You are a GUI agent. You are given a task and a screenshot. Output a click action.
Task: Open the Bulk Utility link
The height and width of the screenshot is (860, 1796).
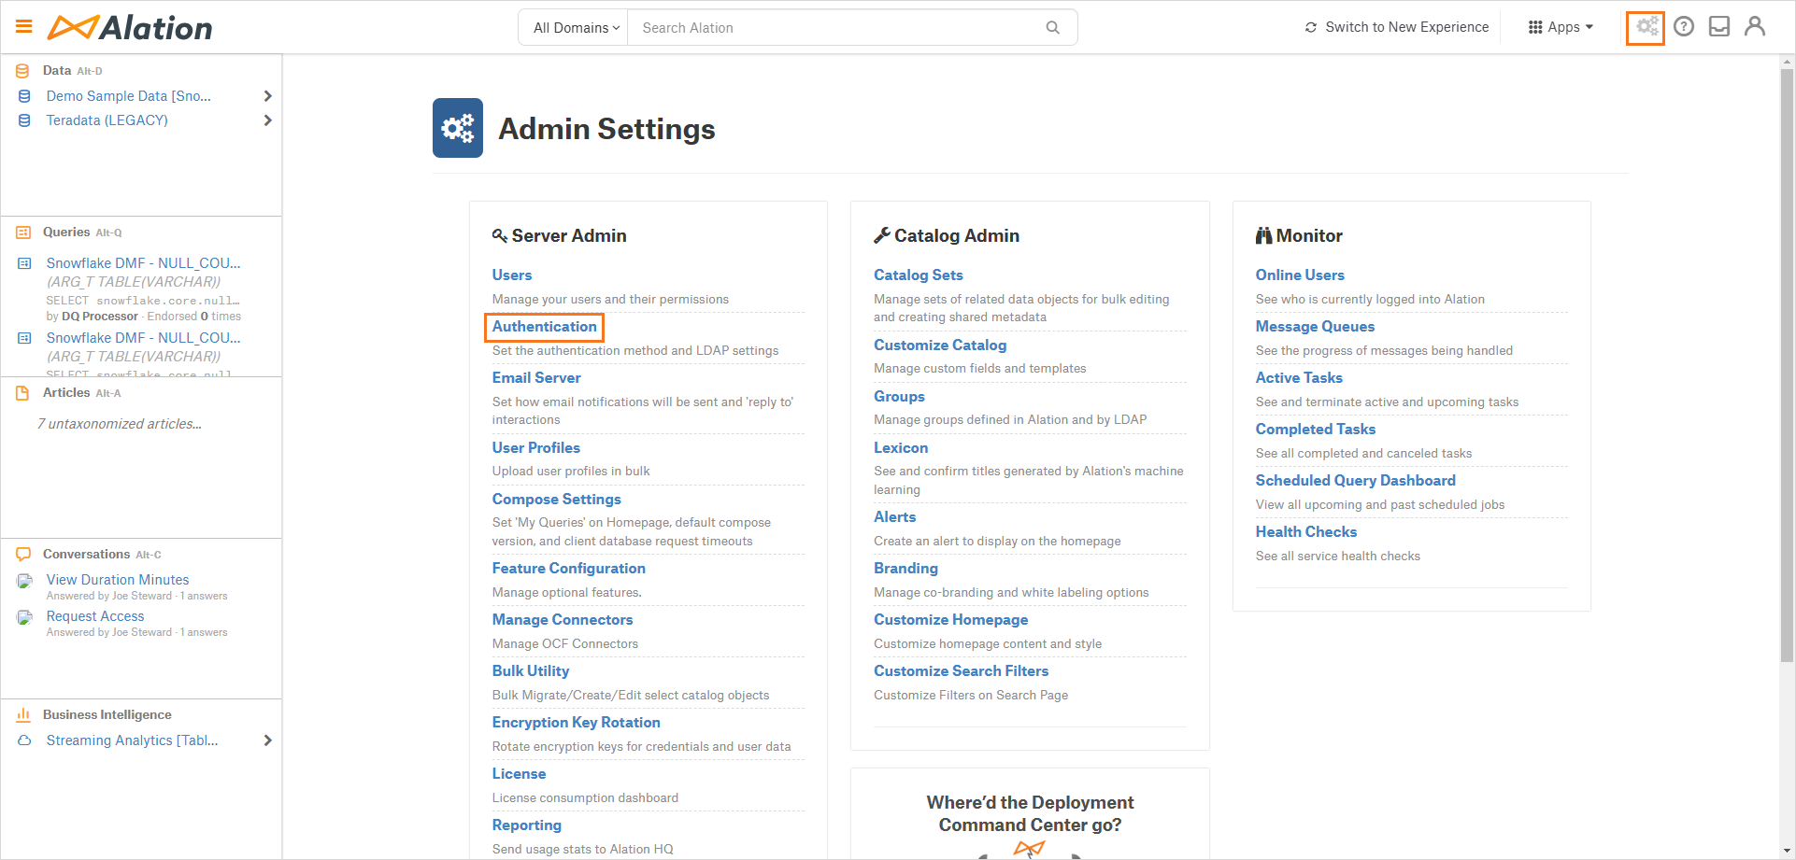[531, 671]
